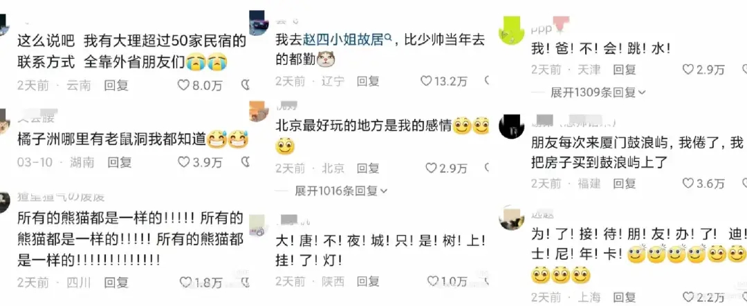This screenshot has height=306, width=747.
Task: Like the Beijing comment with 2.9万 likes
Action: pos(431,168)
